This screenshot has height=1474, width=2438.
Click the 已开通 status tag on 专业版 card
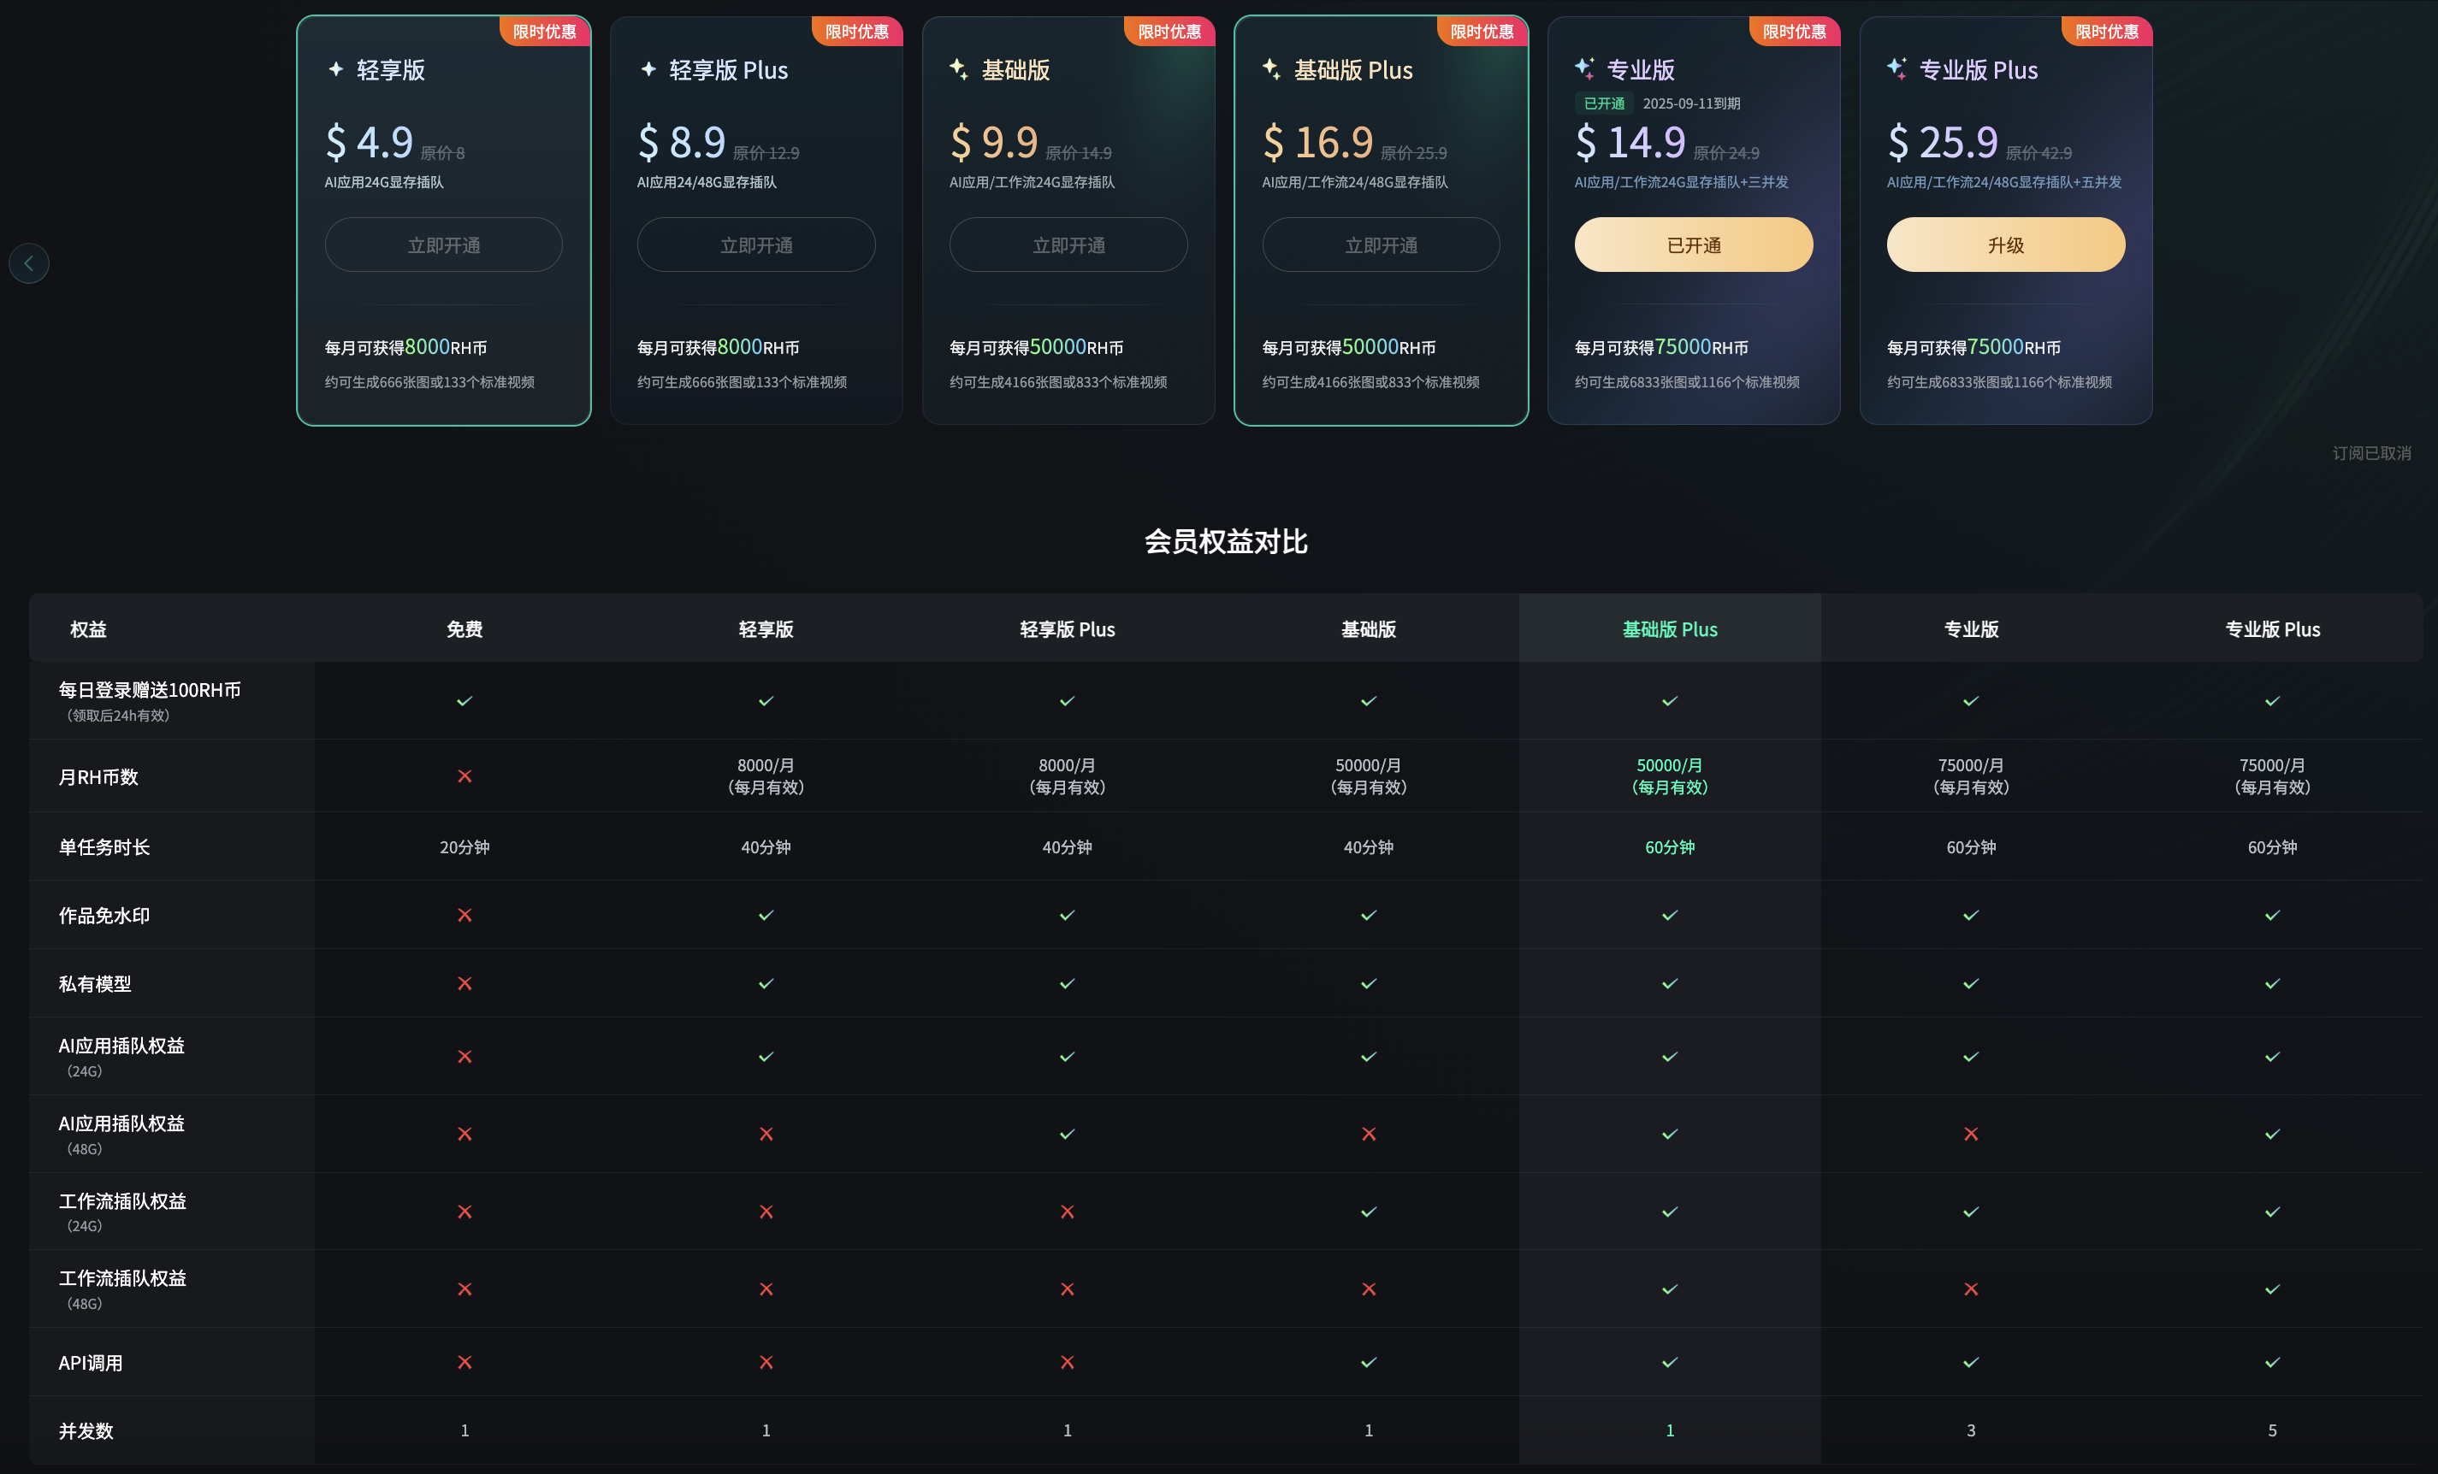1603,102
